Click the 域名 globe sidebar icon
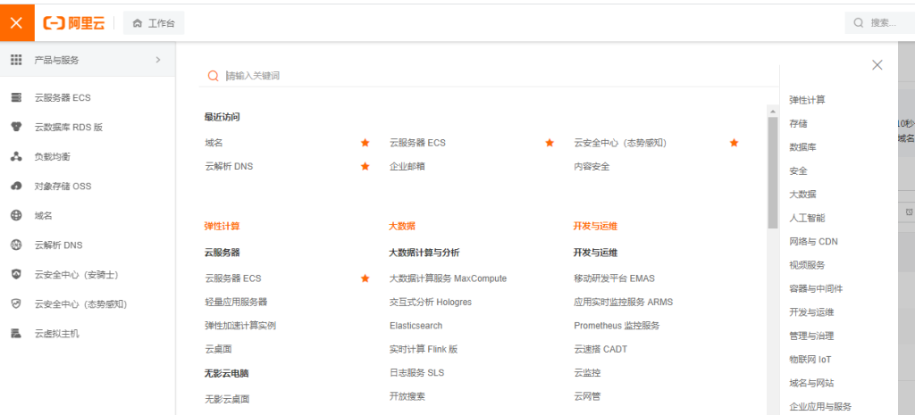 pyautogui.click(x=16, y=215)
